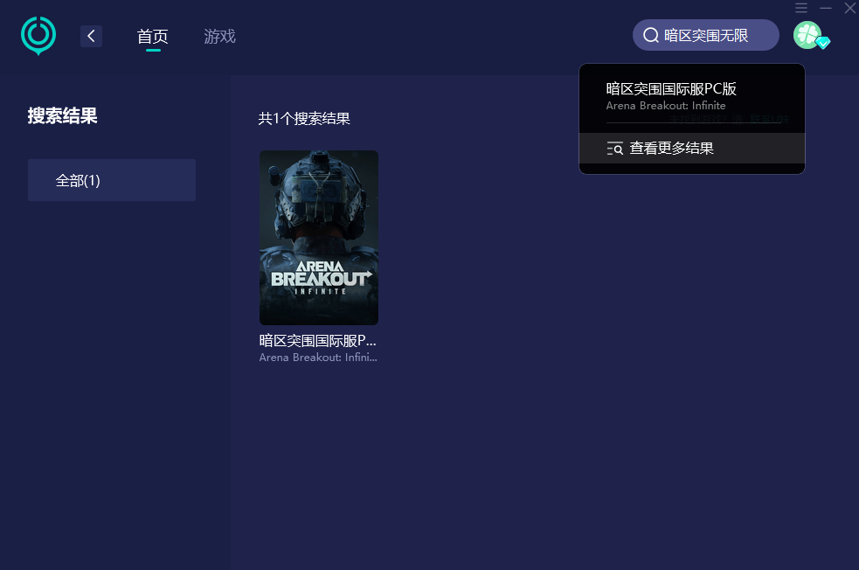Image resolution: width=859 pixels, height=570 pixels.
Task: Click the magnifier icon in the search box
Action: pos(650,36)
